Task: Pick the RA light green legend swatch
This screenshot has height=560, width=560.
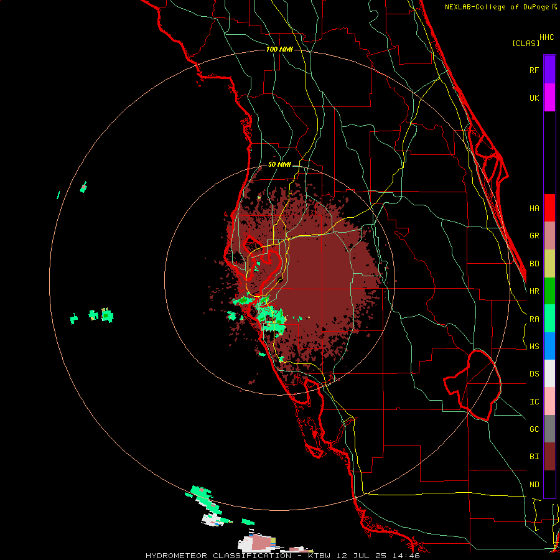Action: [x=549, y=319]
